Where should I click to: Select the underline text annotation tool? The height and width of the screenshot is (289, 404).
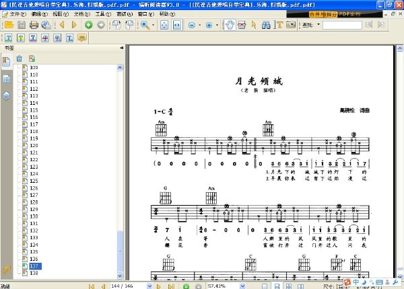point(9,38)
